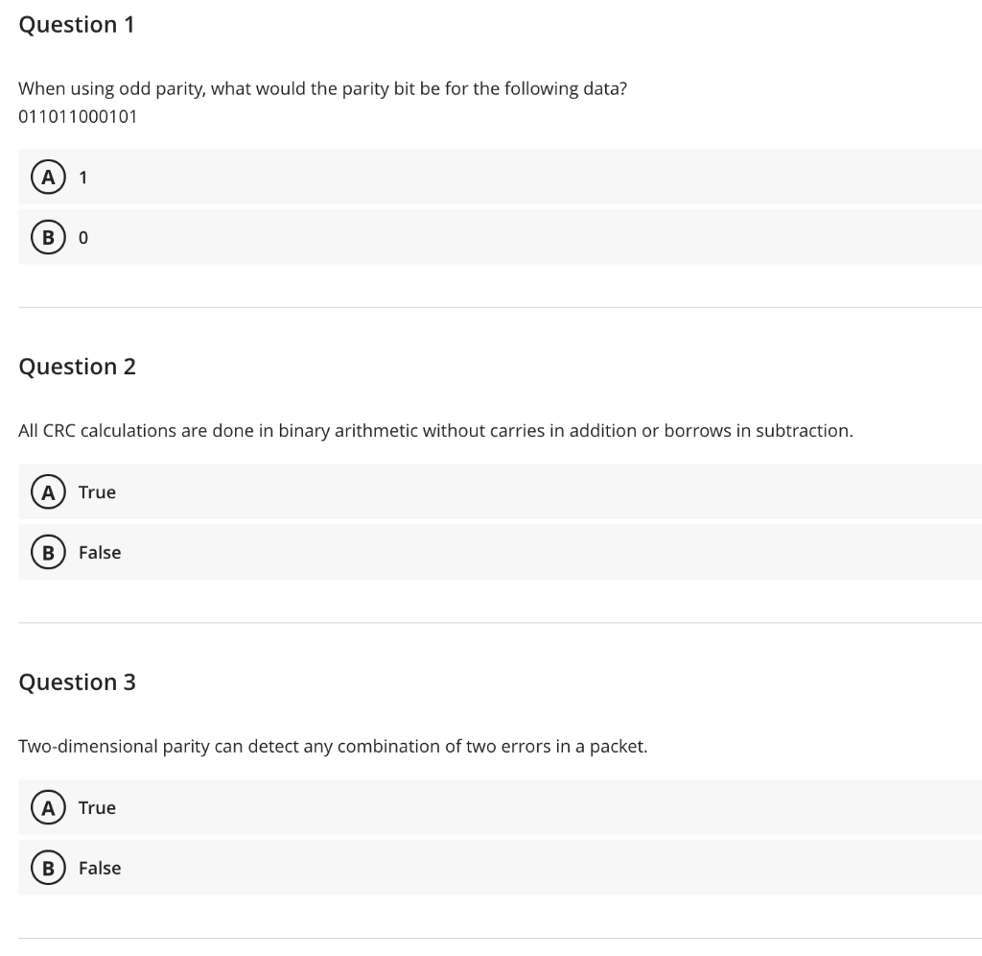Click Question 3's circled A icon next to True
This screenshot has width=982, height=956.
[48, 807]
